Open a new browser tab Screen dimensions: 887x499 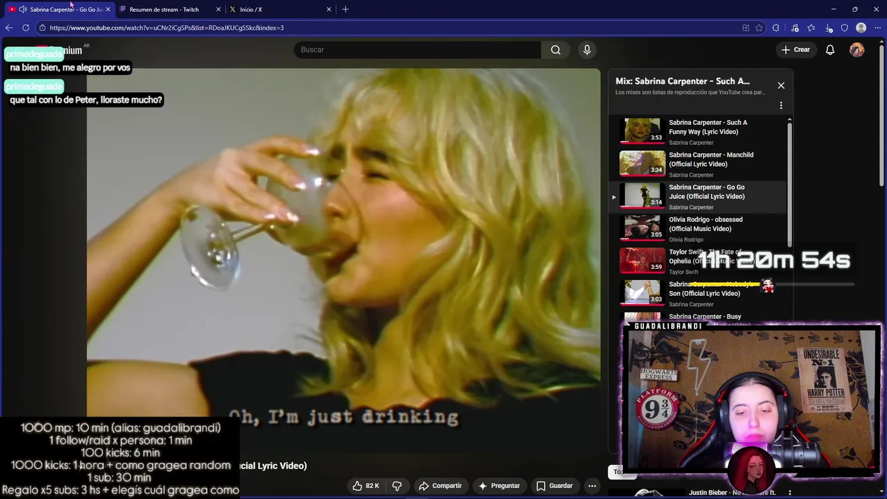click(x=345, y=9)
